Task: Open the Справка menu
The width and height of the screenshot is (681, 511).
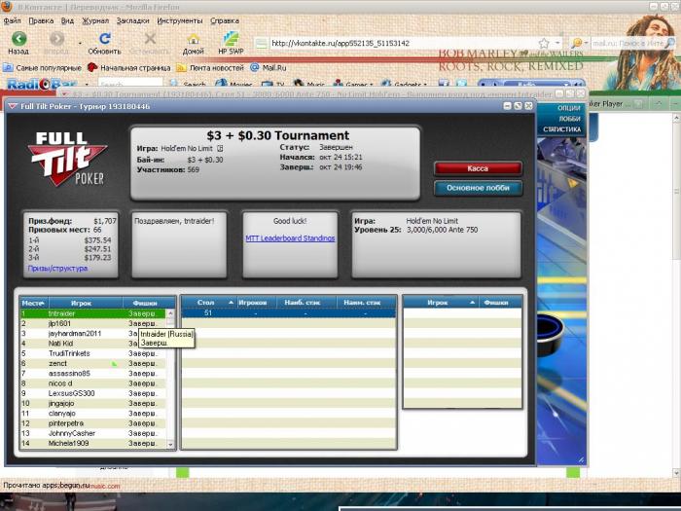Action: [x=225, y=20]
